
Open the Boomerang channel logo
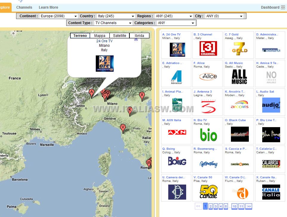point(209,164)
